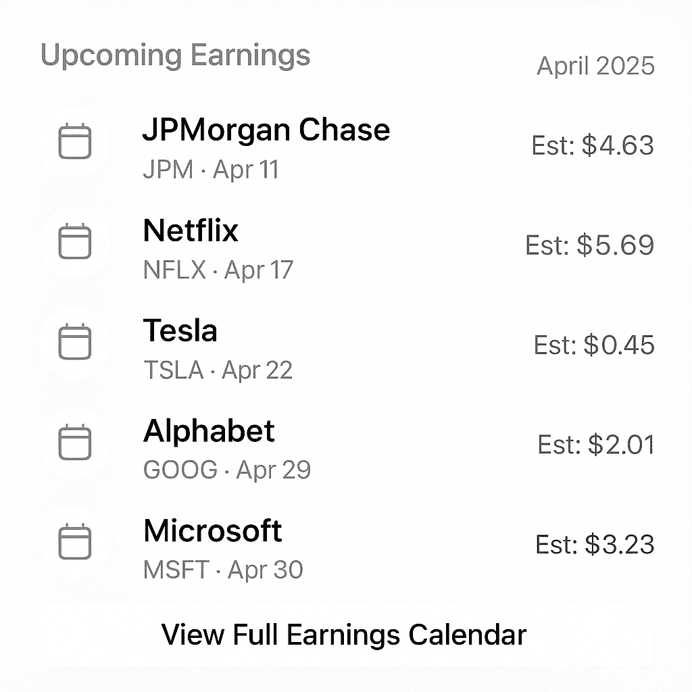Viewport: 692px width, 692px height.
Task: Open the JPMorgan Chase company name
Action: pyautogui.click(x=266, y=130)
